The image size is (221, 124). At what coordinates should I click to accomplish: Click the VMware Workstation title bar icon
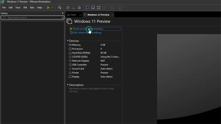[3, 2]
